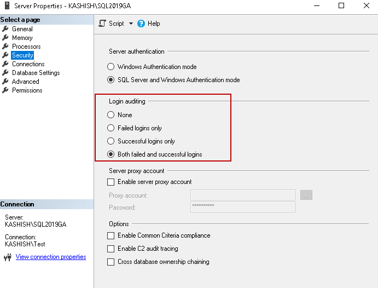Open View connection properties link
This screenshot has width=378, height=288.
tap(51, 257)
